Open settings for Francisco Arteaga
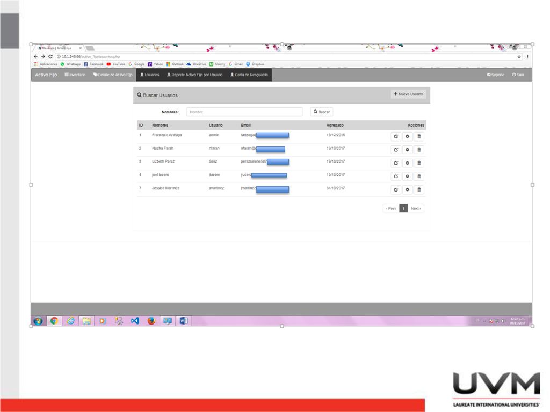 [407, 136]
